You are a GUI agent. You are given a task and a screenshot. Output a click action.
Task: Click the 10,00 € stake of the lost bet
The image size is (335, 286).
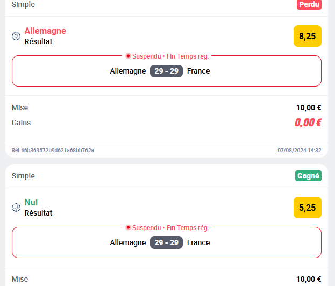click(x=309, y=108)
